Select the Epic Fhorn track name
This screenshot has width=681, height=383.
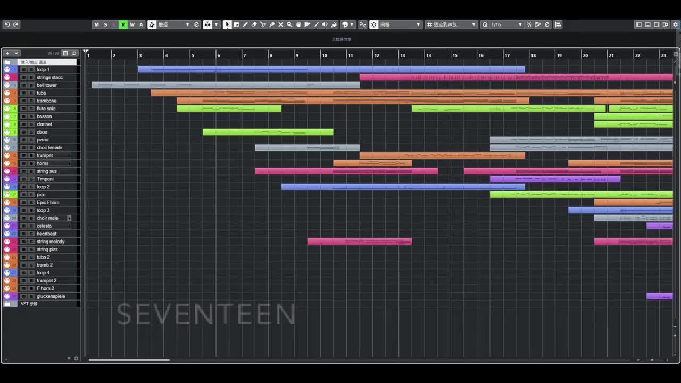tap(48, 202)
